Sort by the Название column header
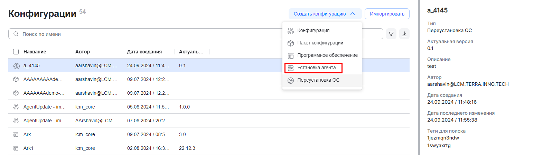Screen dimensions: 543x155 pyautogui.click(x=35, y=52)
